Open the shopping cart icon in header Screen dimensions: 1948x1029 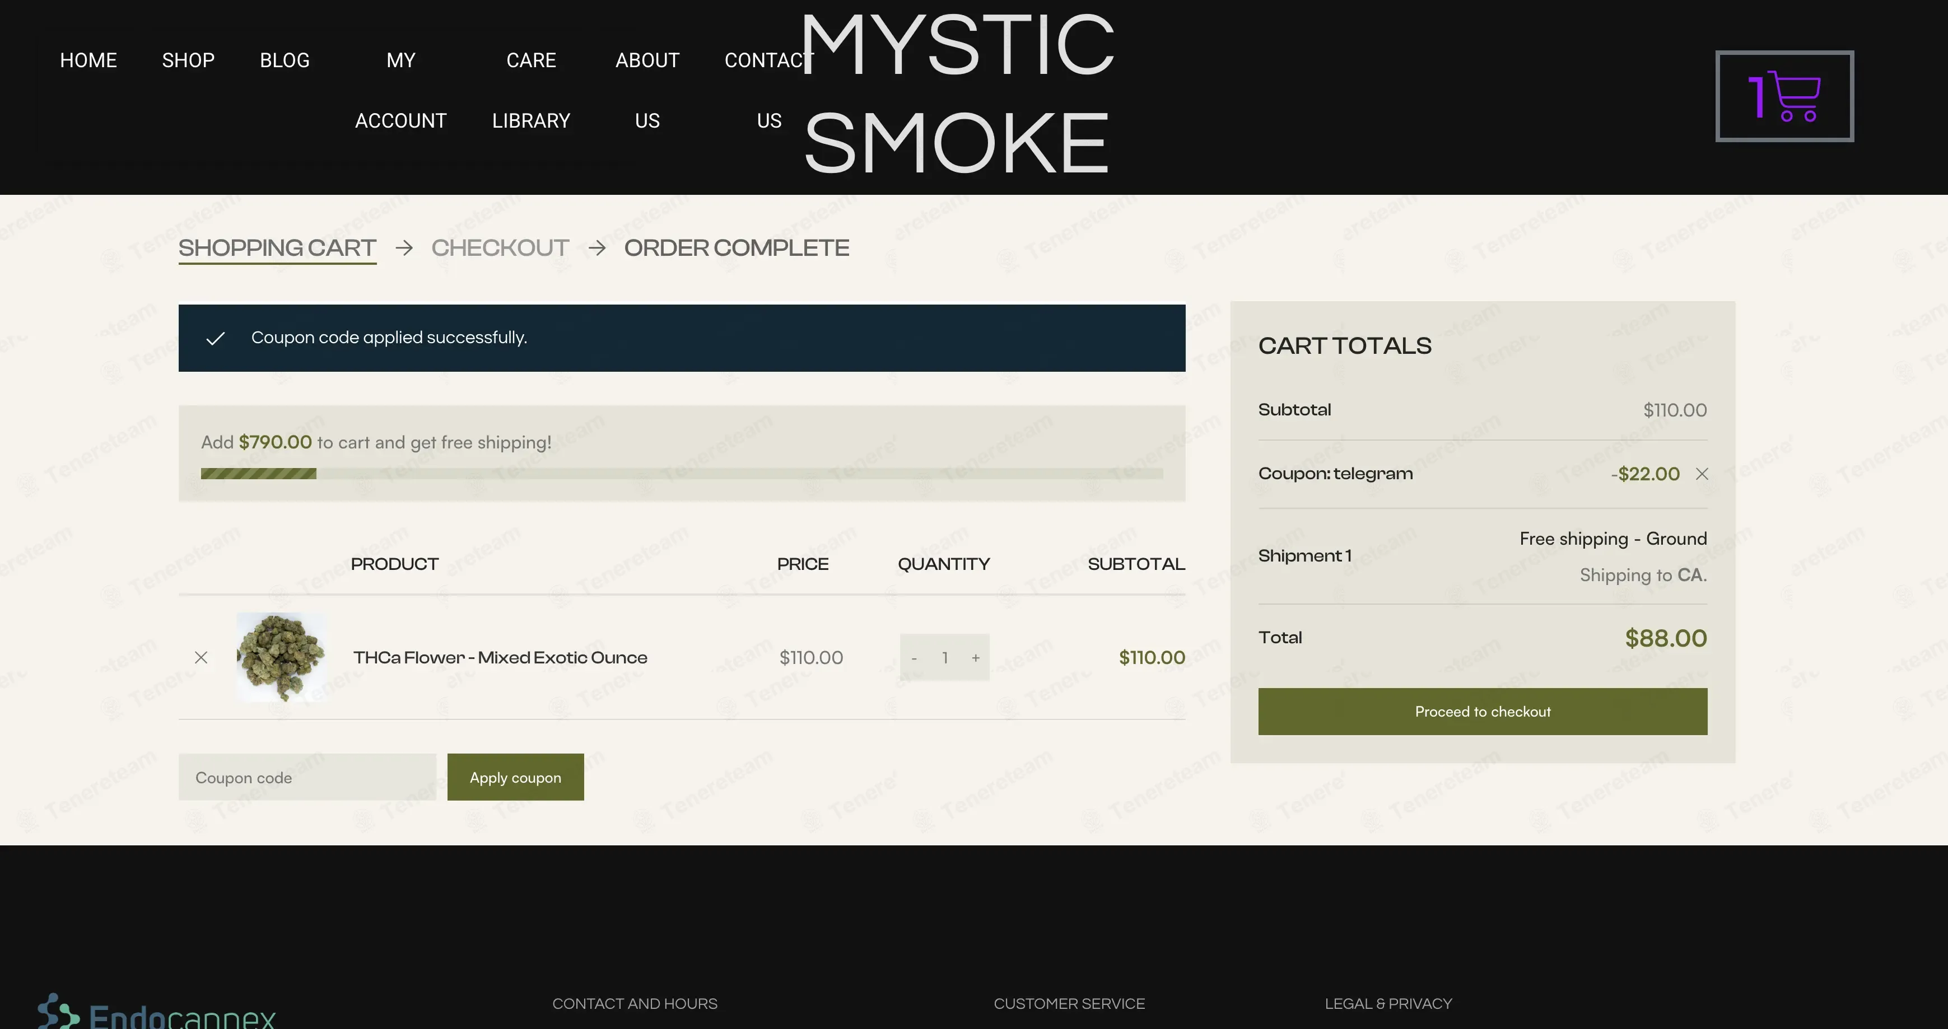tap(1784, 96)
